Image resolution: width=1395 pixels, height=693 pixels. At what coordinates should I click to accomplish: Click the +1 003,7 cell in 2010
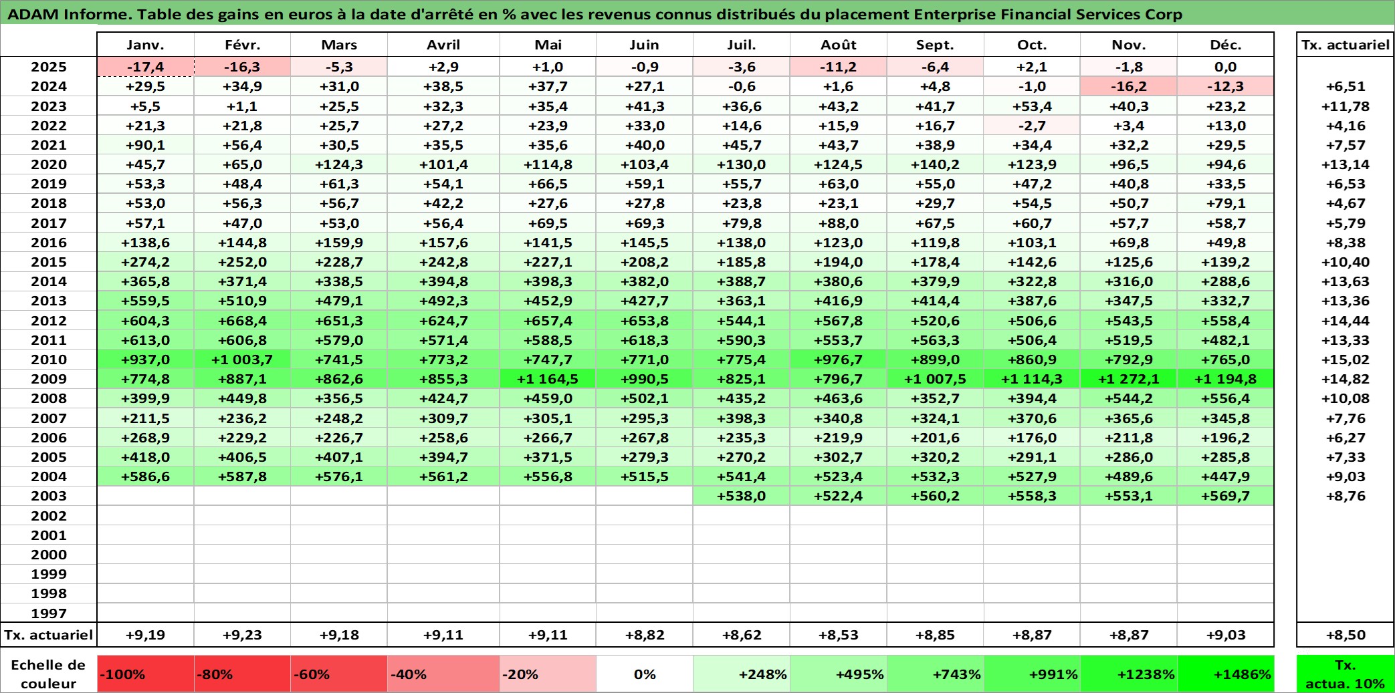(x=243, y=360)
